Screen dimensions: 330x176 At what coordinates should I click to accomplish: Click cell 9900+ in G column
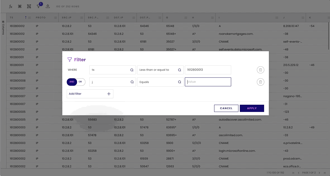pos(171,151)
